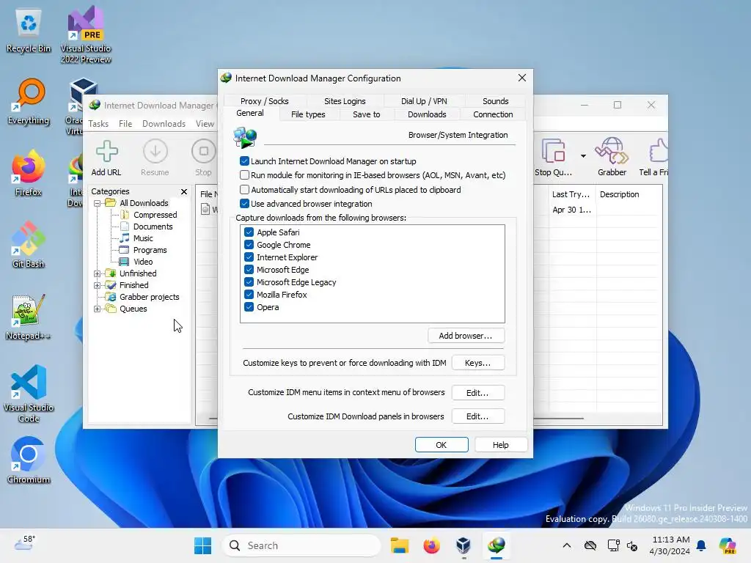
Task: Open the Downloads menu in IDM window
Action: click(164, 123)
